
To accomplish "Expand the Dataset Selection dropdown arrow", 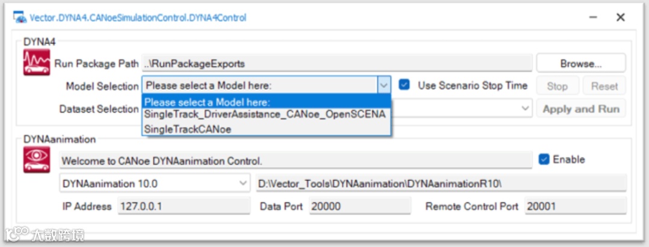I will tap(525, 109).
